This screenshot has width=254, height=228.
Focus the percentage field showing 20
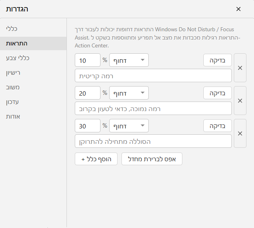88,93
